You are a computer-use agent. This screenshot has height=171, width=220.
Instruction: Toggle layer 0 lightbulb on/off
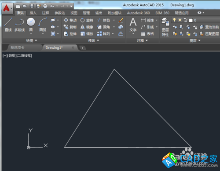click(174, 20)
